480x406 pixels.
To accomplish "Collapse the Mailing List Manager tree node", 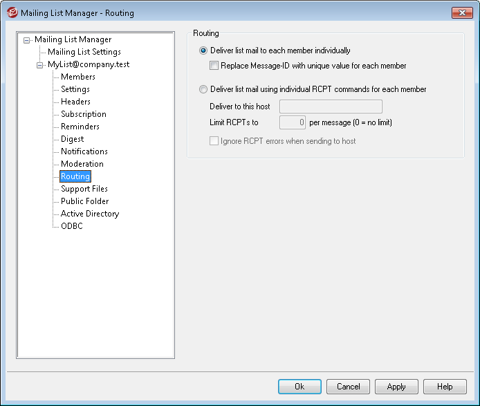I will click(27, 40).
